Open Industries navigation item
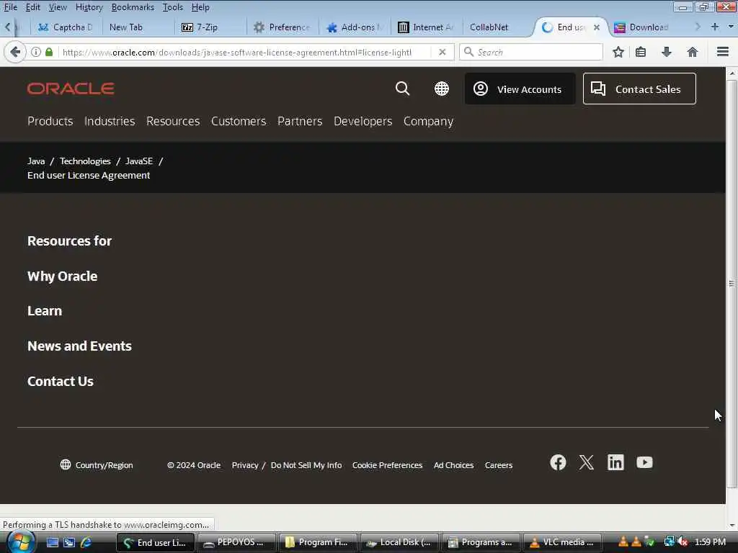The width and height of the screenshot is (738, 553). [110, 121]
